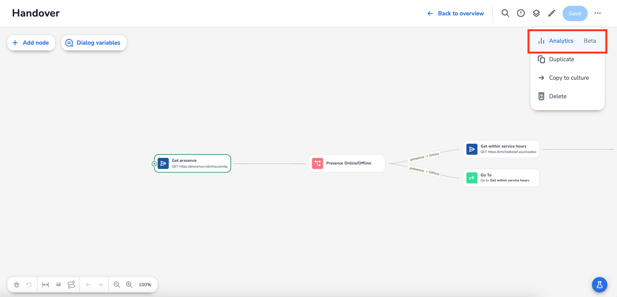617x297 pixels.
Task: Click the Add node button
Action: point(31,43)
